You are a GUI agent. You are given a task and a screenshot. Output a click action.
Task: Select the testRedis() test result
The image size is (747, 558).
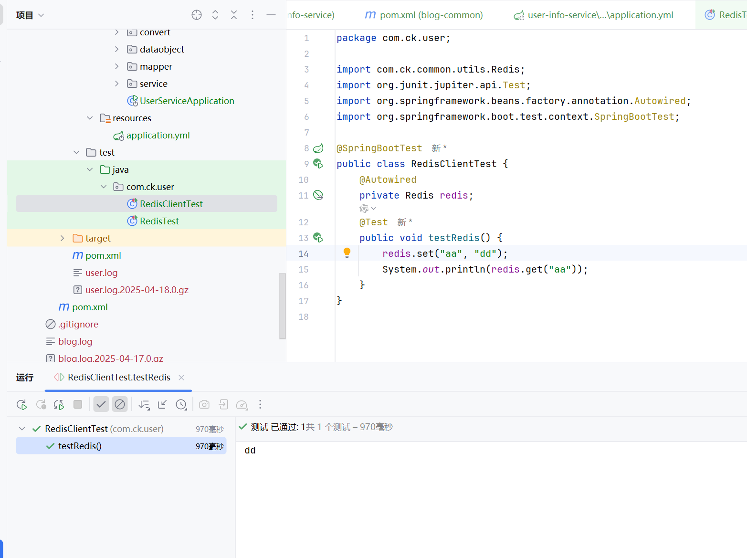point(121,446)
